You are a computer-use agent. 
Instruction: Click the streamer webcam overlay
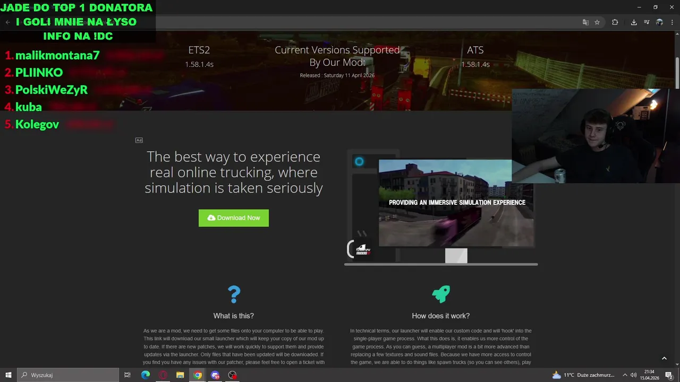[596, 136]
